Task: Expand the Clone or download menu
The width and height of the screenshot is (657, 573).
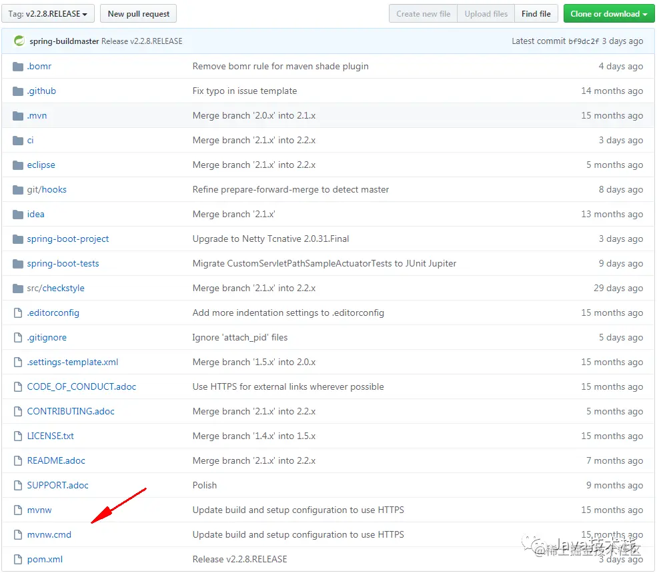Action: pyautogui.click(x=609, y=14)
